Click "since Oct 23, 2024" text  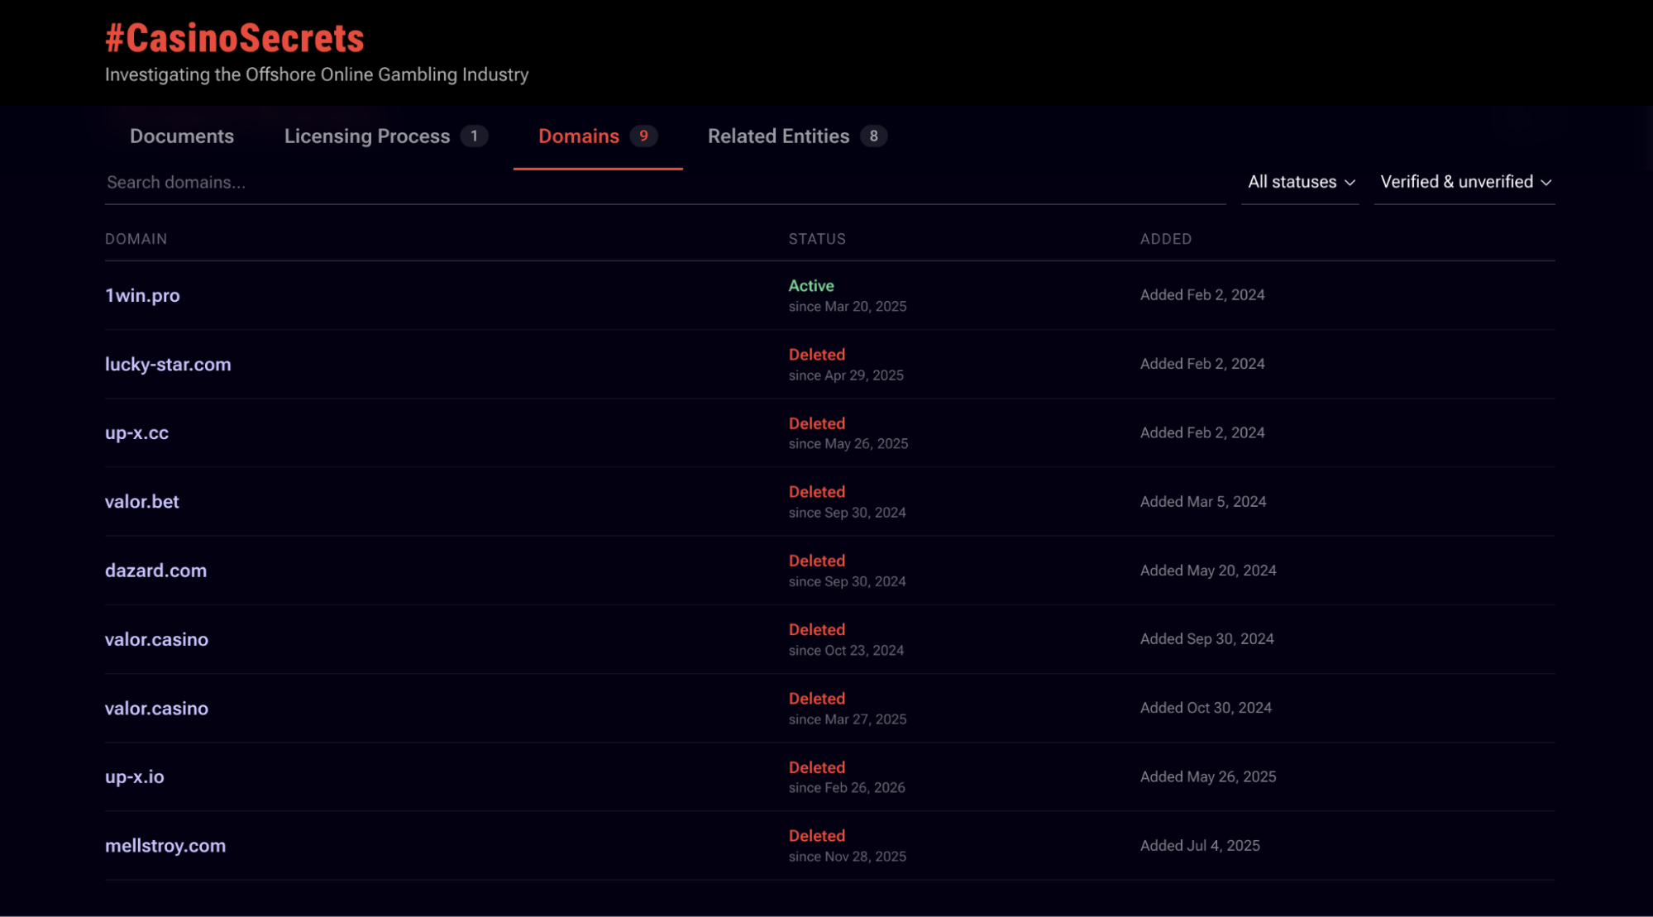(x=846, y=651)
